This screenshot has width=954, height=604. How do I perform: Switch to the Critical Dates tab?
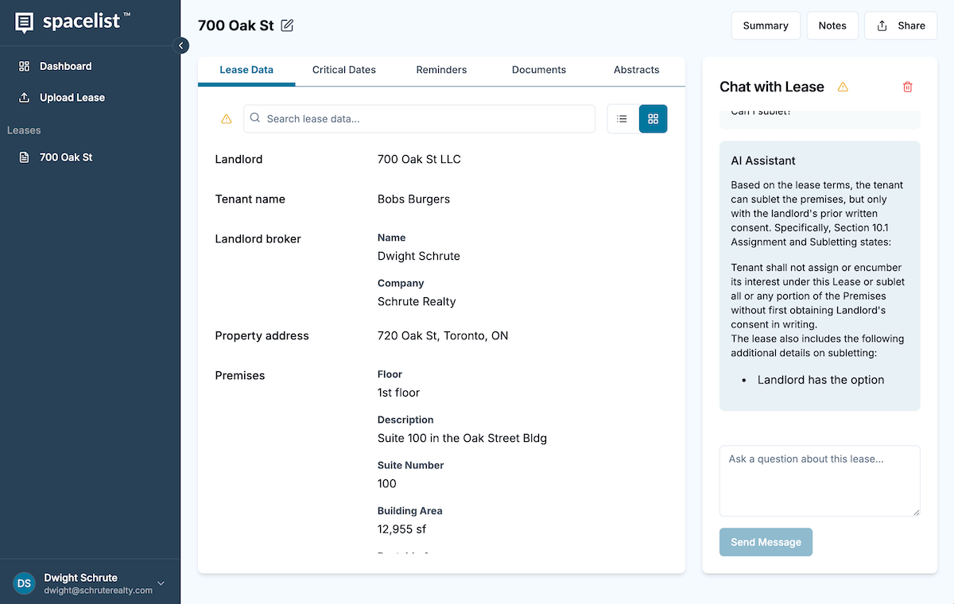(x=343, y=70)
